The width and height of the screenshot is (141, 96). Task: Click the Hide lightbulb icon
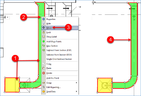[44, 23]
